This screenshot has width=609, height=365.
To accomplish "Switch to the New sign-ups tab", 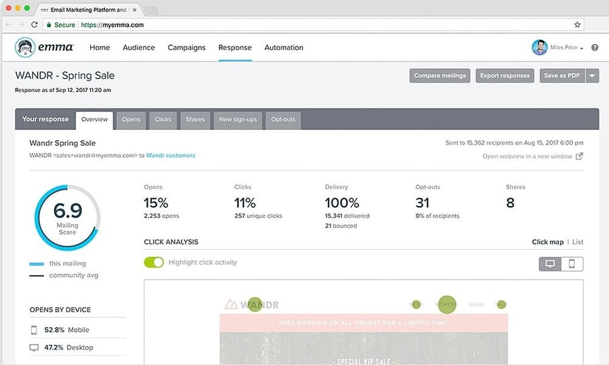I will [x=238, y=120].
